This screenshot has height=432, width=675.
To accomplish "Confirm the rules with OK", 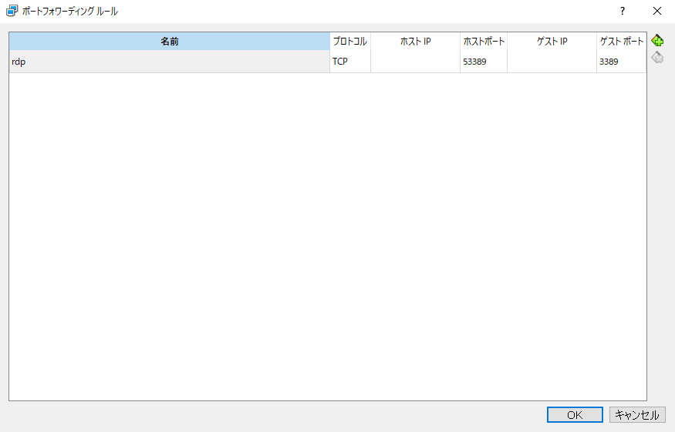I will 575,415.
